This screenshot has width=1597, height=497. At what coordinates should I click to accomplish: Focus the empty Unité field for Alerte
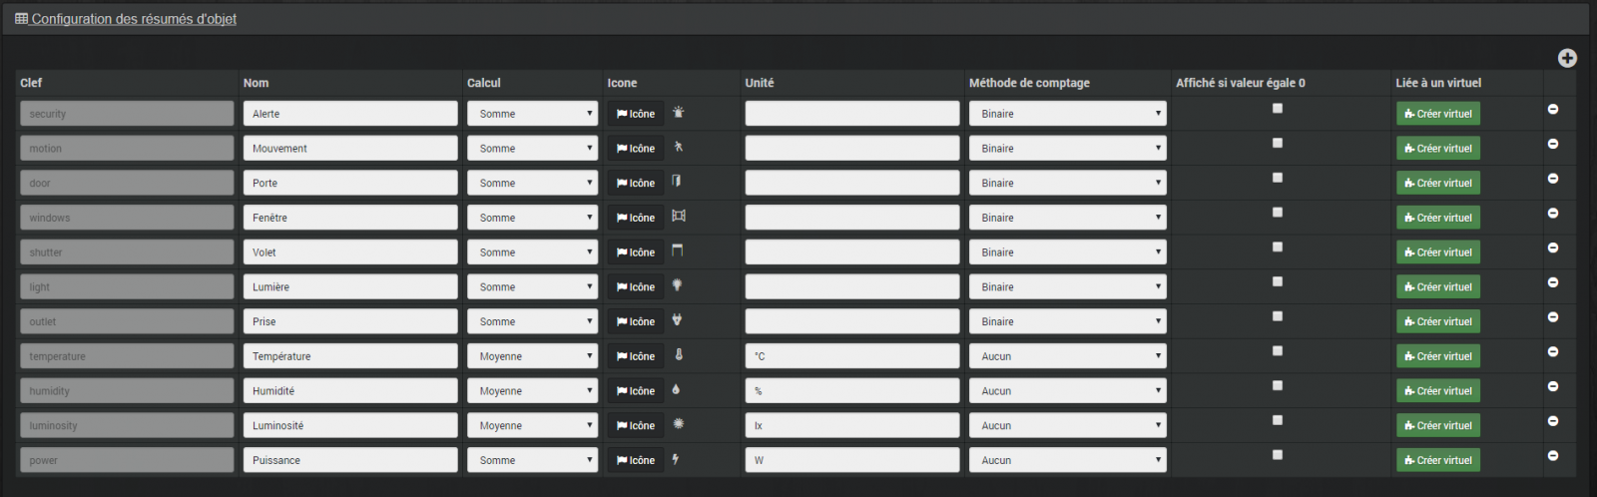pos(852,114)
